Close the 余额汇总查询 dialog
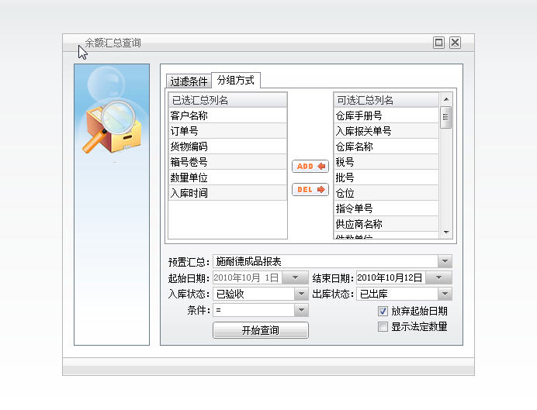 (455, 43)
